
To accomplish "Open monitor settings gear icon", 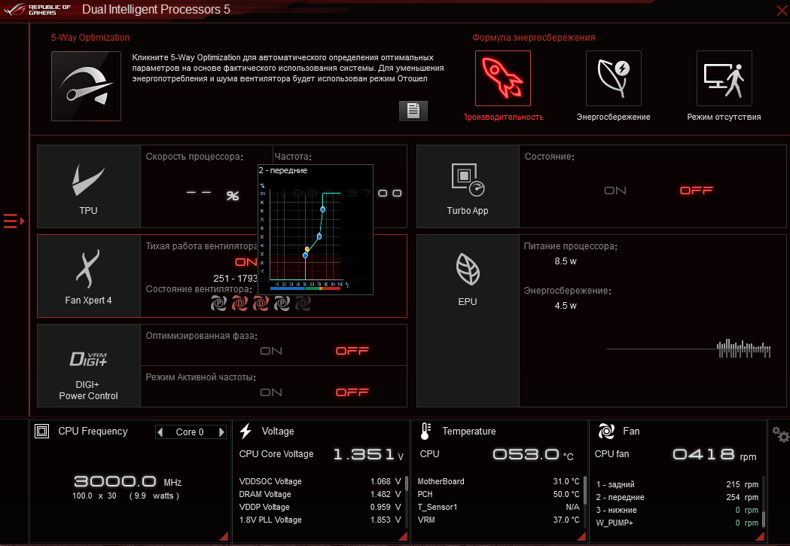I will 780,435.
